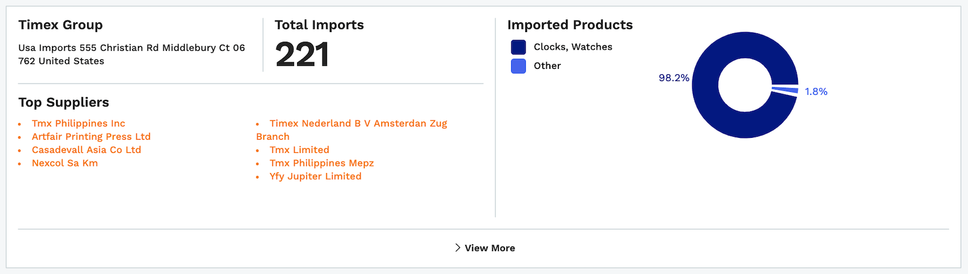Viewport: 968px width, 274px height.
Task: Open Casadevall Asia Co Ltd link
Action: point(86,150)
